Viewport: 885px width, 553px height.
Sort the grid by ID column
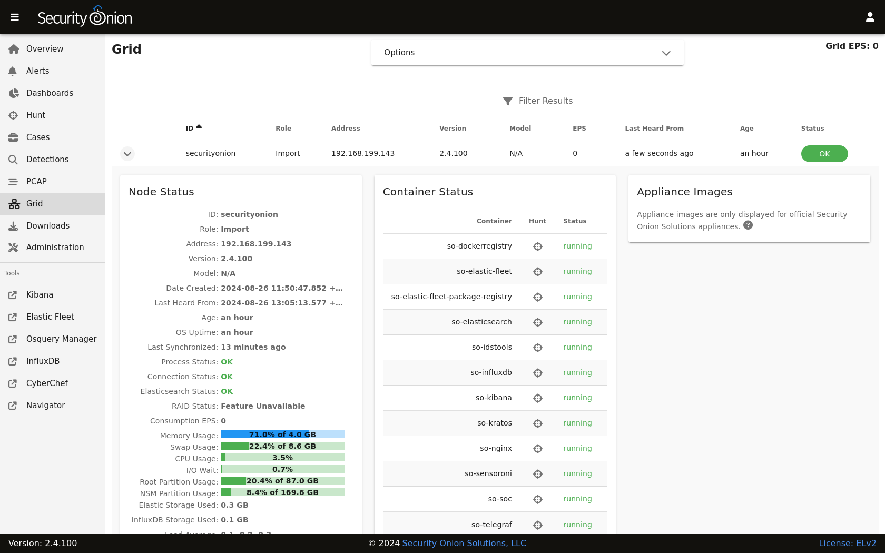click(193, 128)
